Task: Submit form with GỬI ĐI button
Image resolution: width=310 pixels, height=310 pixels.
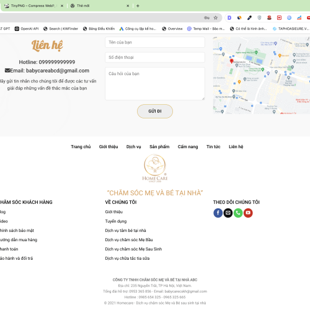Action: point(155,111)
